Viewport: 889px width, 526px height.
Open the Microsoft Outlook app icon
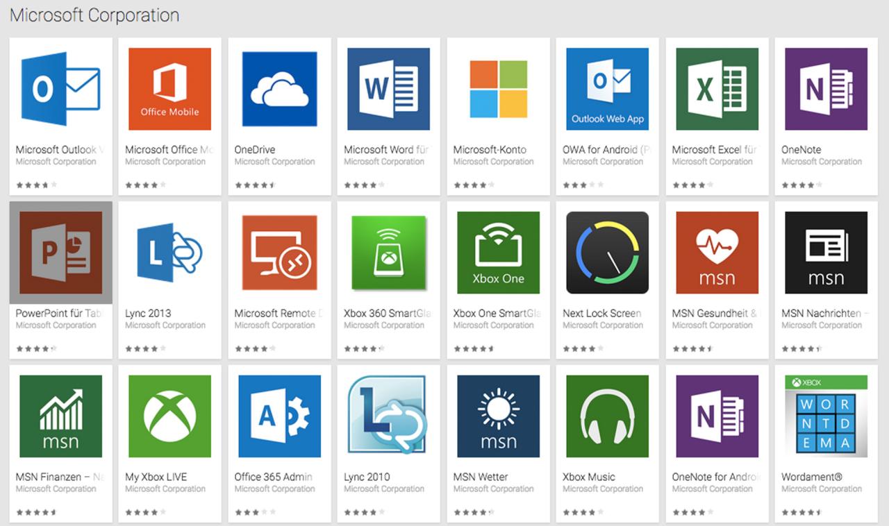pyautogui.click(x=61, y=89)
